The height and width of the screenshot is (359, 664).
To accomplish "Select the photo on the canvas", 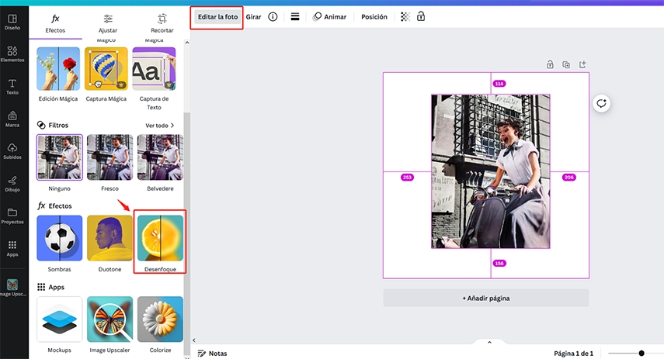I will coord(490,171).
